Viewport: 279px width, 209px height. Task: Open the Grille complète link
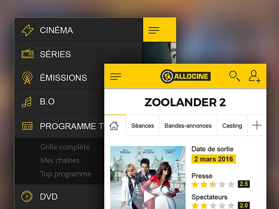coord(65,147)
